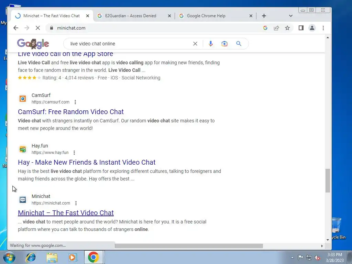Image resolution: width=352 pixels, height=264 pixels.
Task: Click the Google icon in address bar
Action: 265,28
